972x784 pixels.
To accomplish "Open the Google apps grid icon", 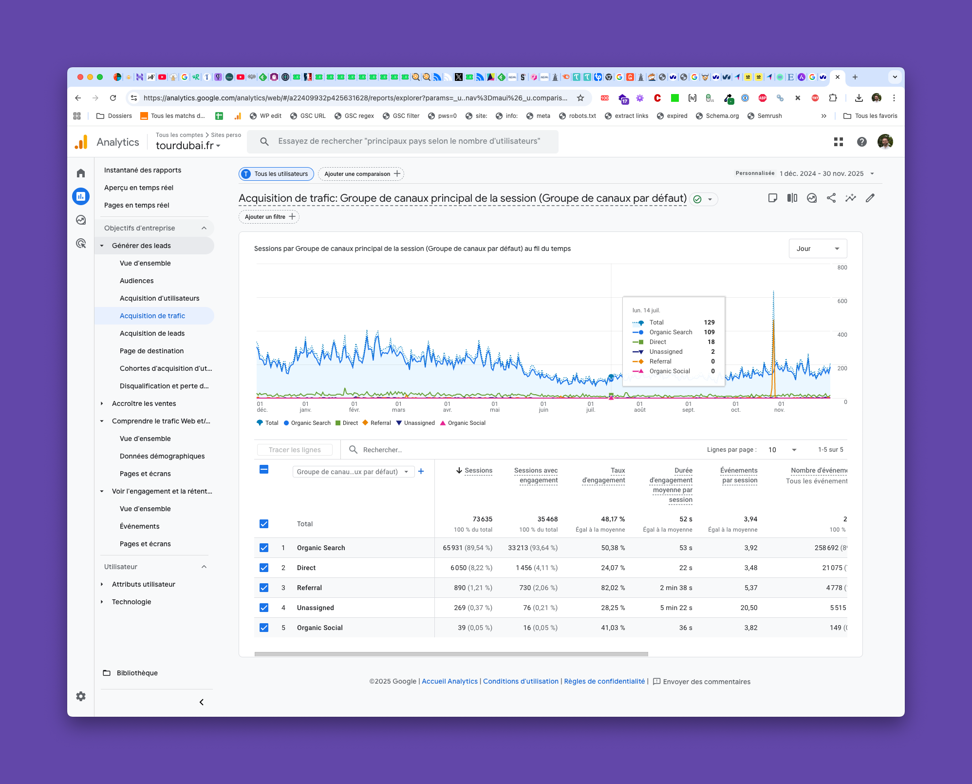I will [839, 142].
